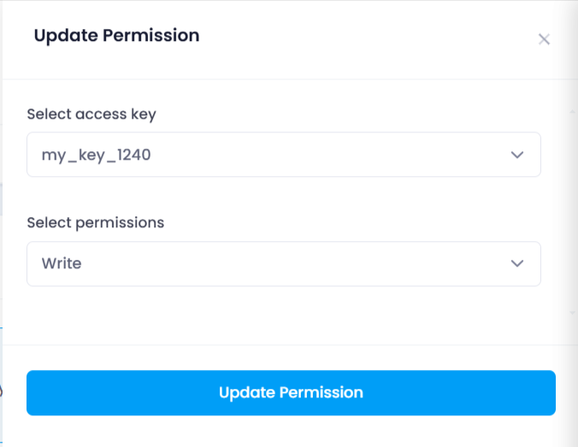The height and width of the screenshot is (447, 578).
Task: Expand the permissions list via its arrow
Action: tap(517, 263)
